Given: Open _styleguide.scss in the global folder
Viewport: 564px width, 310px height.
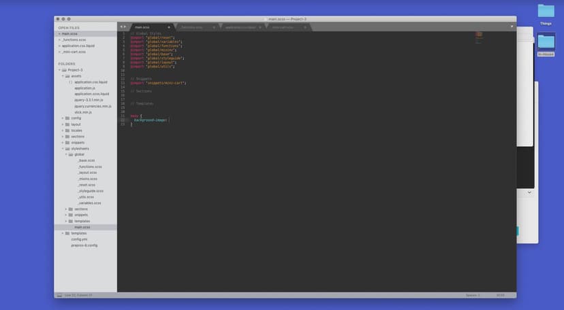Looking at the screenshot, I should [91, 191].
